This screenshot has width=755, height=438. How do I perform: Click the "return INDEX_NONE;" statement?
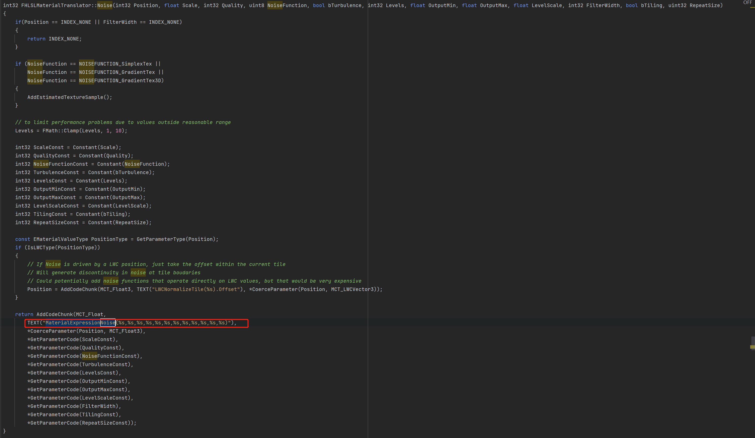tap(54, 39)
